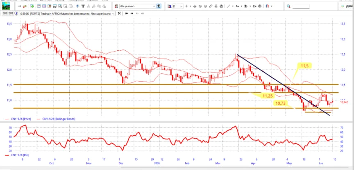Toggle the magnet snap mode
Viewport: 354px width, 170px height.
click(x=267, y=6)
